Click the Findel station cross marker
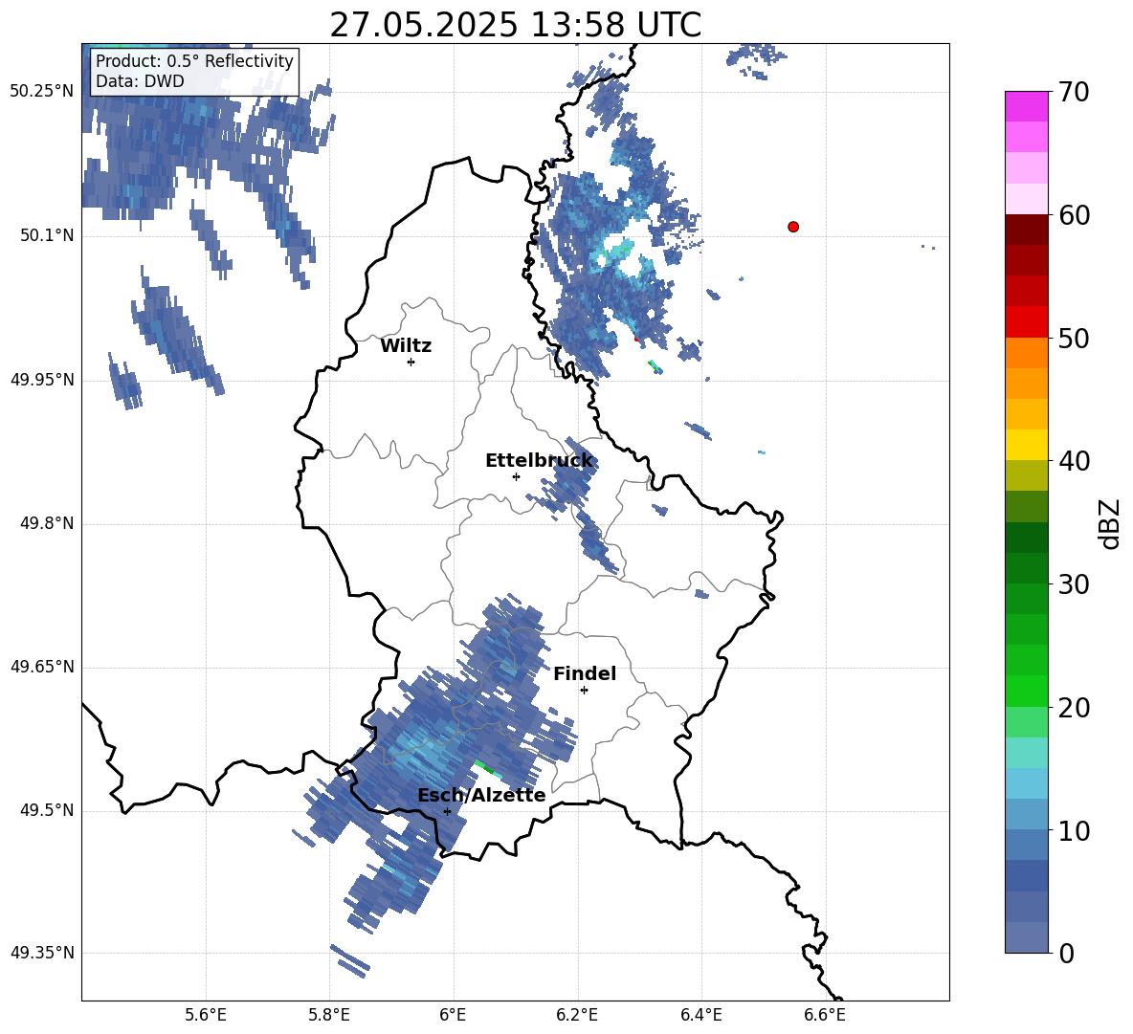Screen dimensions: 1133x1034 584,691
